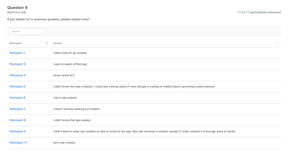Open Participant 4 link
Image resolution: width=288 pixels, height=162 pixels.
(17, 75)
